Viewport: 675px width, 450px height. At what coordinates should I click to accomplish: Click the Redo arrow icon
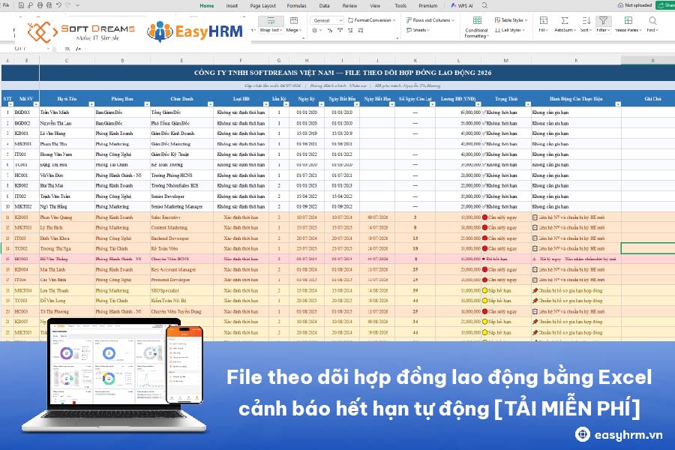coord(68,5)
